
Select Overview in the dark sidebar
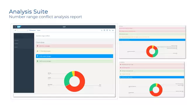(x=16, y=40)
